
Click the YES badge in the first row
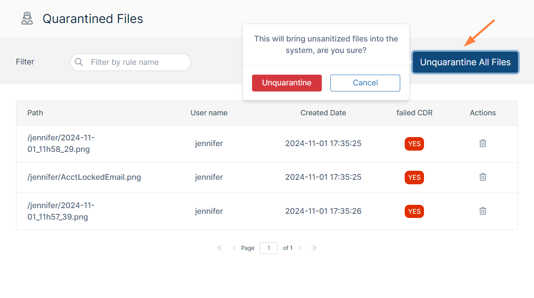pyautogui.click(x=414, y=144)
